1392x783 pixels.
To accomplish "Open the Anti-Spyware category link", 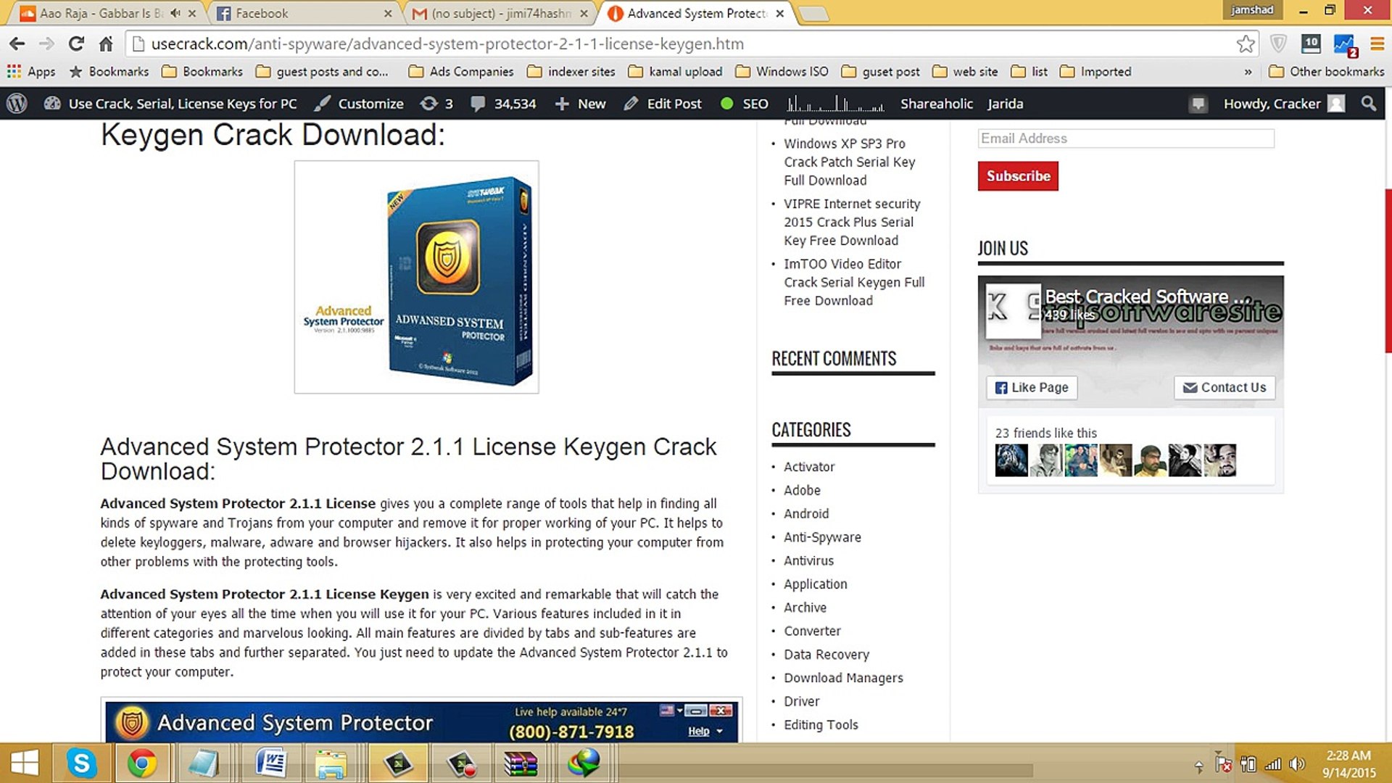I will point(822,537).
